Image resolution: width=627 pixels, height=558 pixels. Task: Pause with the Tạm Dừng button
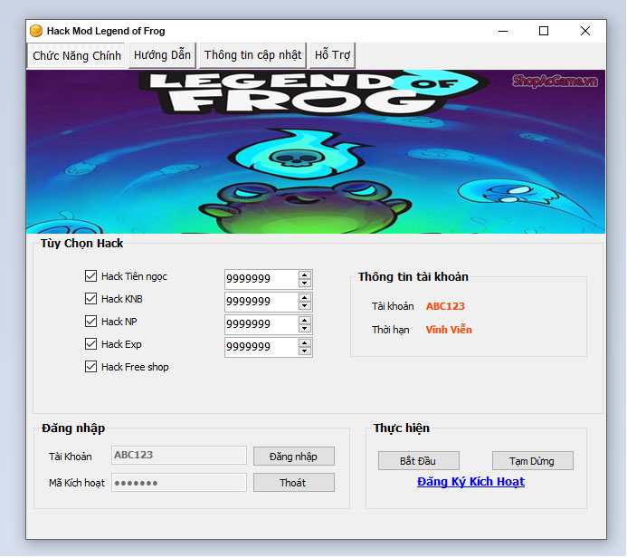[533, 461]
